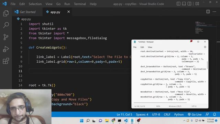The width and height of the screenshot is (220, 124).
Task: Open the Selection menu
Action: [x=35, y=4]
